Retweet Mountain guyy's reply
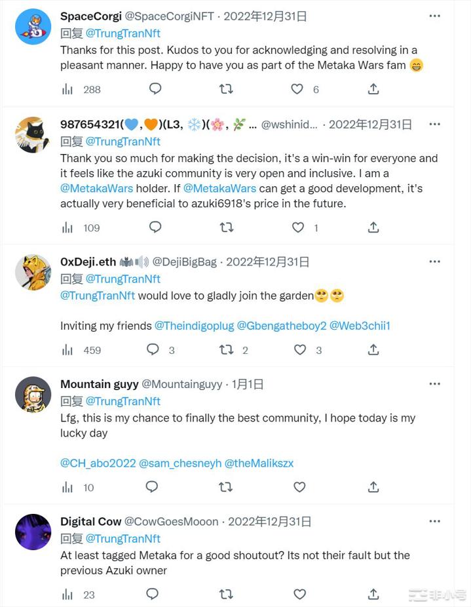Viewport: 471px width, 607px height. pyautogui.click(x=226, y=487)
